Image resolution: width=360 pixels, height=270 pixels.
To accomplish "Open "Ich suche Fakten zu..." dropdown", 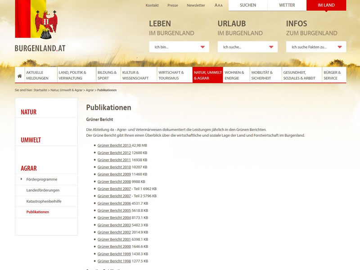I will [x=316, y=47].
